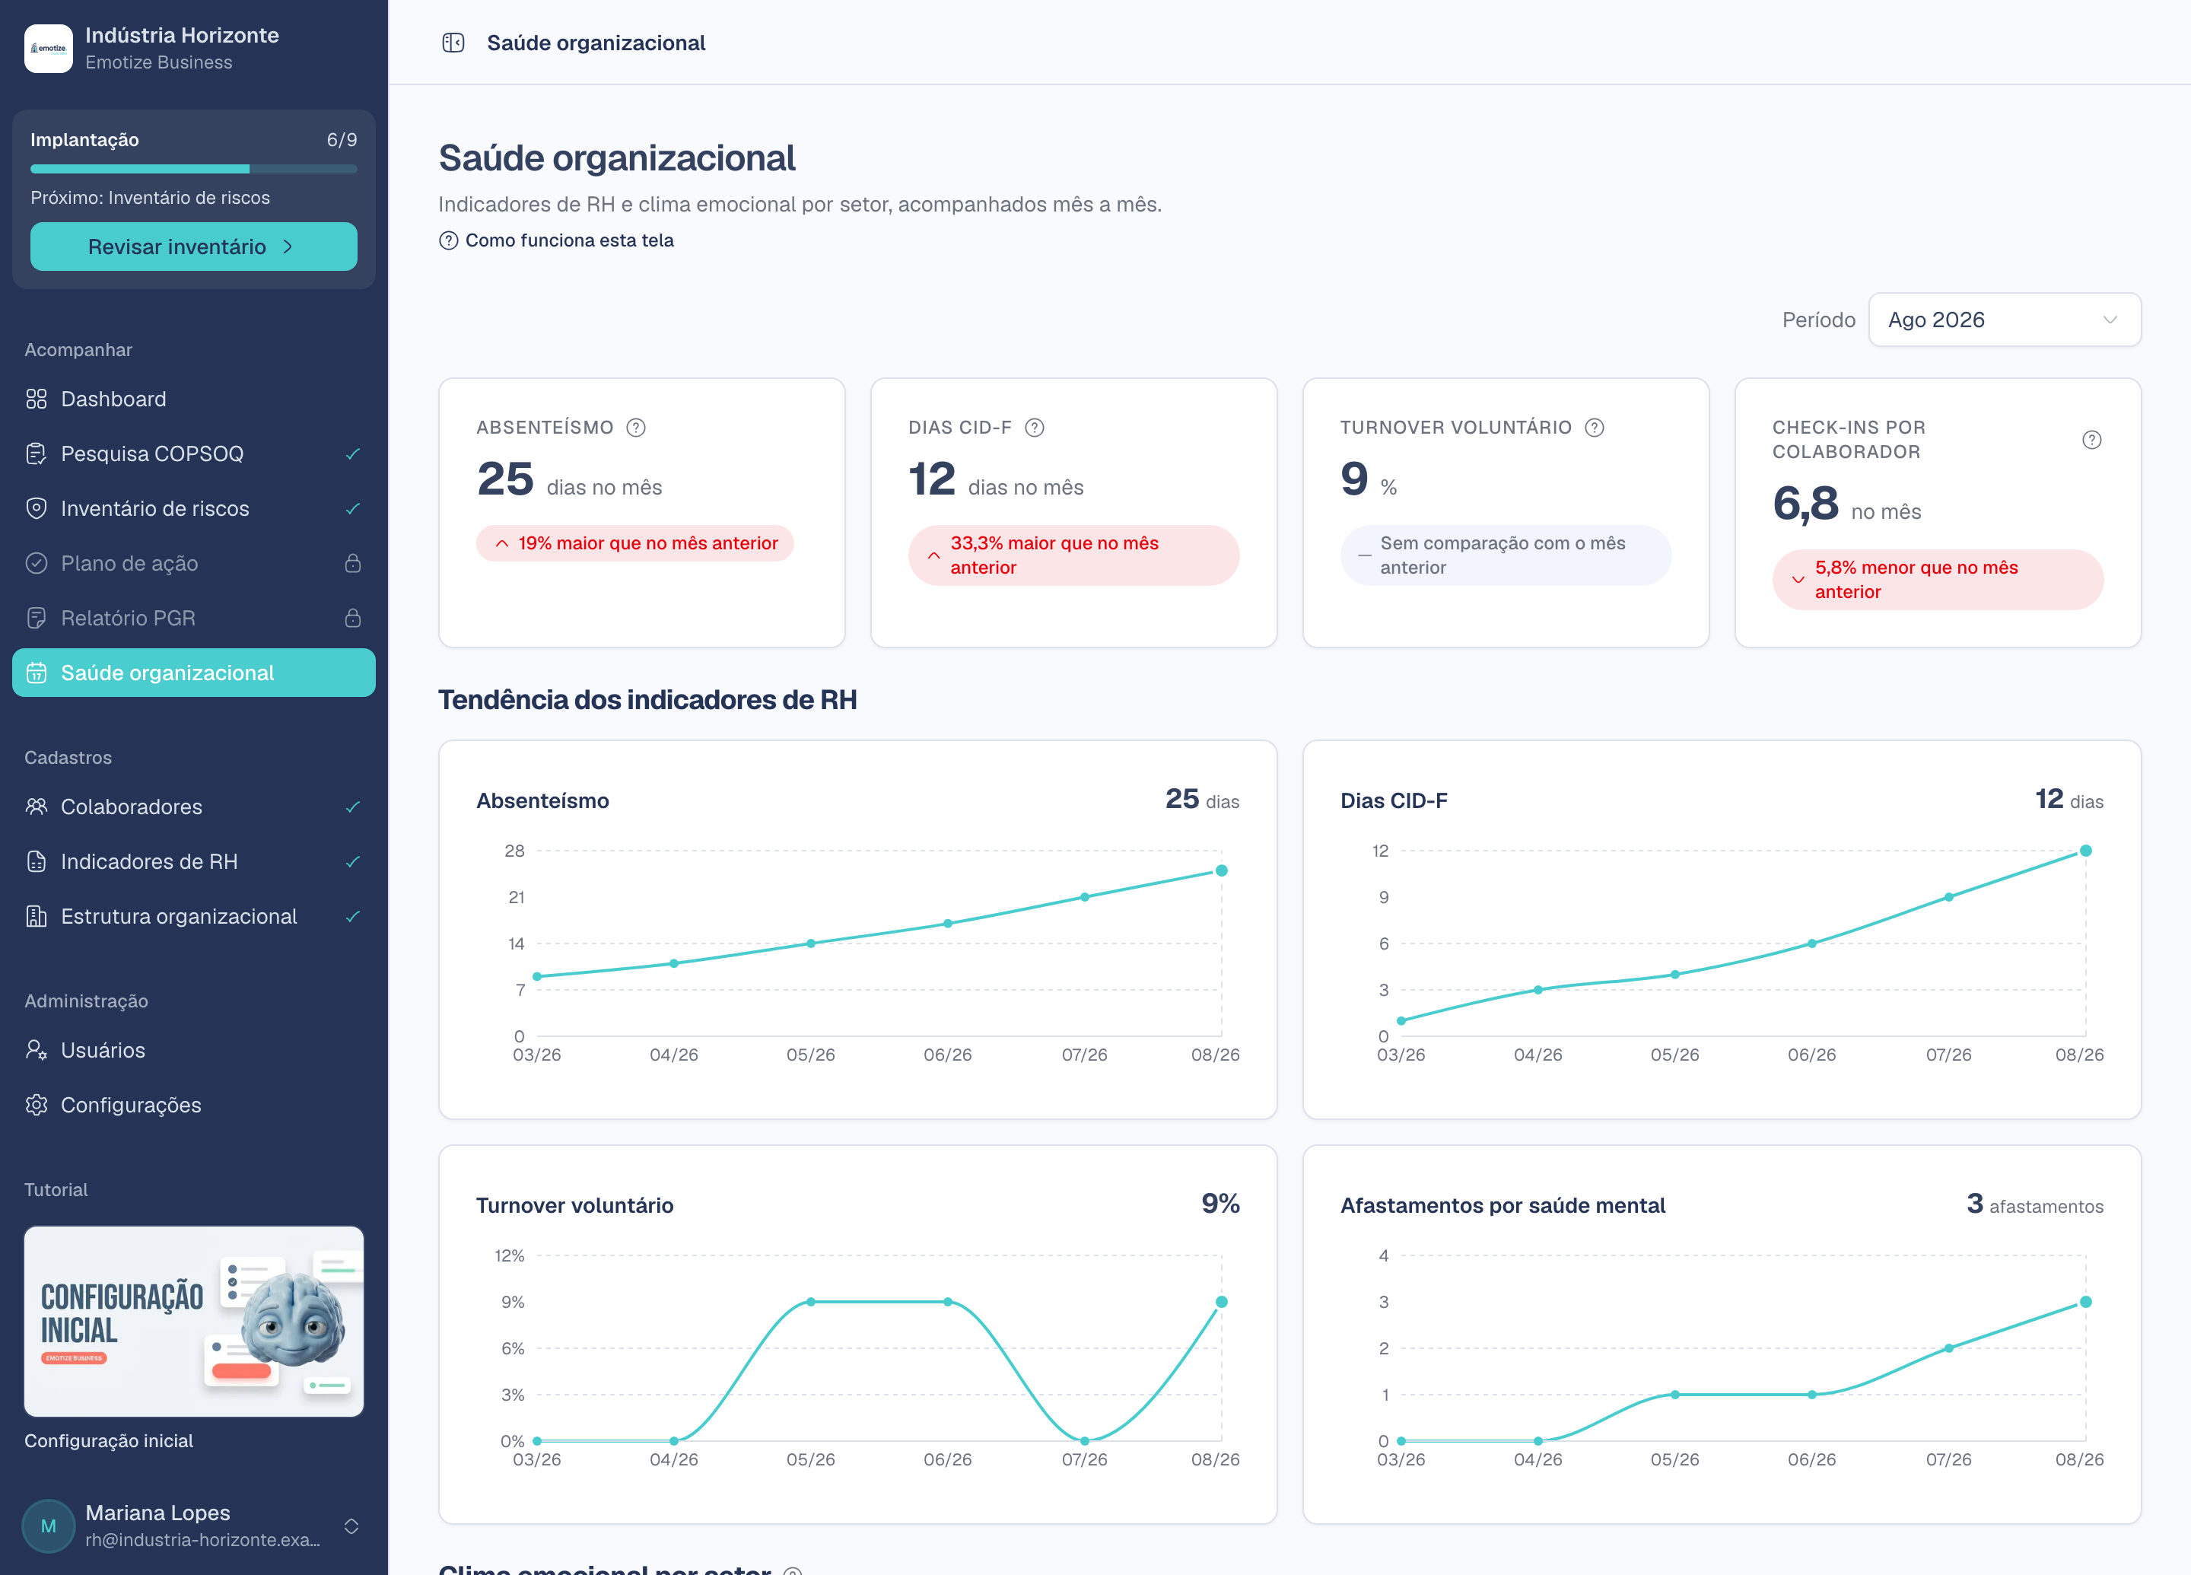The height and width of the screenshot is (1575, 2191).
Task: Click the 07/26 point on Afastamentos chart
Action: [x=1948, y=1348]
